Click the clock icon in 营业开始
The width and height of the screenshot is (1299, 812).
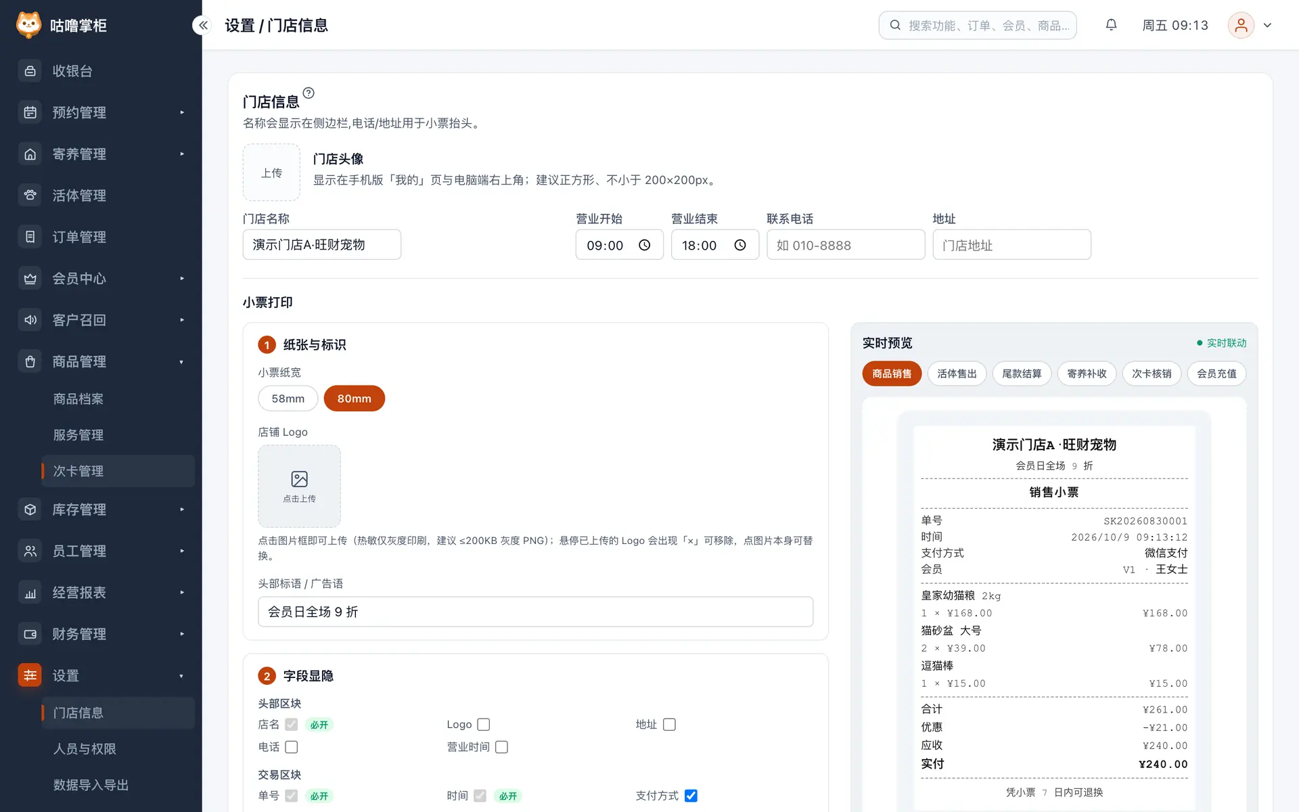644,245
